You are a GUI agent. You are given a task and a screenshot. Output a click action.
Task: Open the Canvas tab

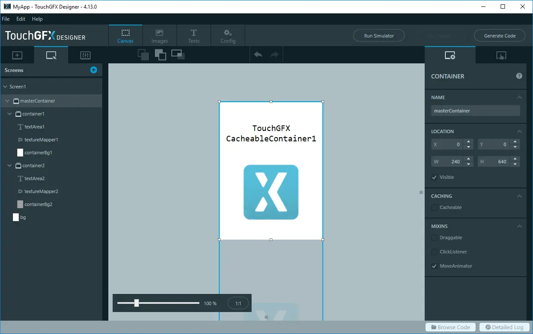pyautogui.click(x=125, y=36)
